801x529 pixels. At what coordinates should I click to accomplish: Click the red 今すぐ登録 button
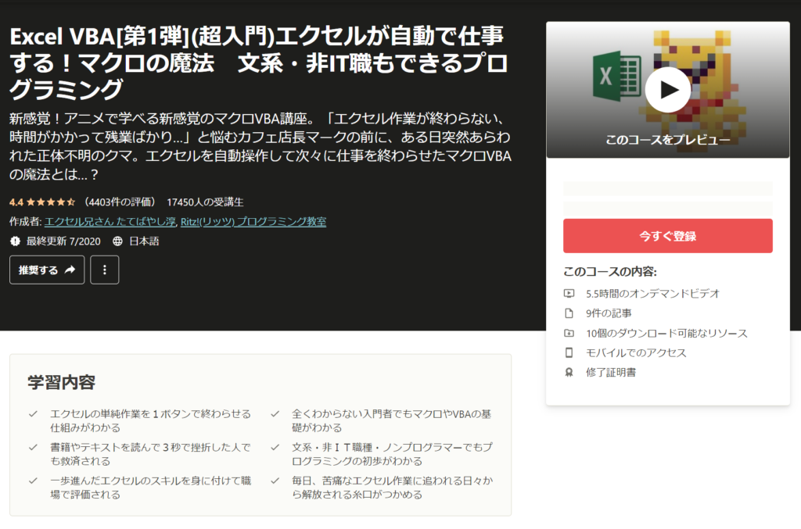(668, 236)
